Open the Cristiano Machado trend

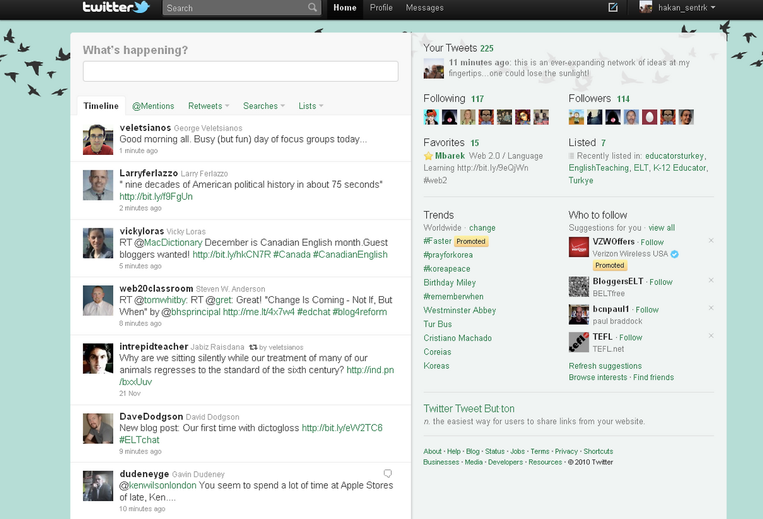(x=458, y=338)
